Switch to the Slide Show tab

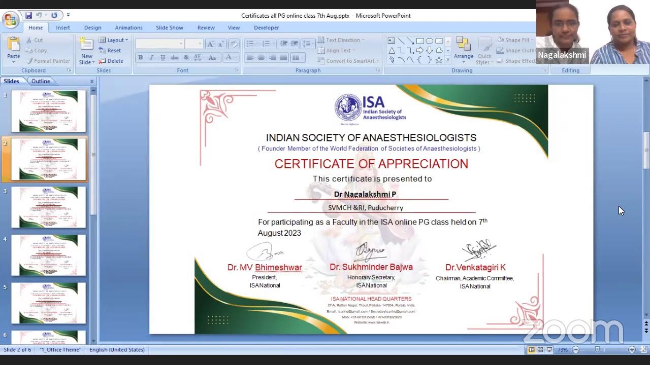click(170, 28)
